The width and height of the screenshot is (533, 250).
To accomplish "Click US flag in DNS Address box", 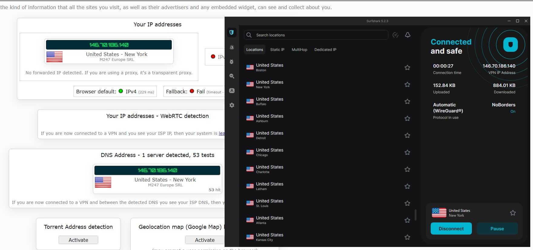I will tap(103, 182).
